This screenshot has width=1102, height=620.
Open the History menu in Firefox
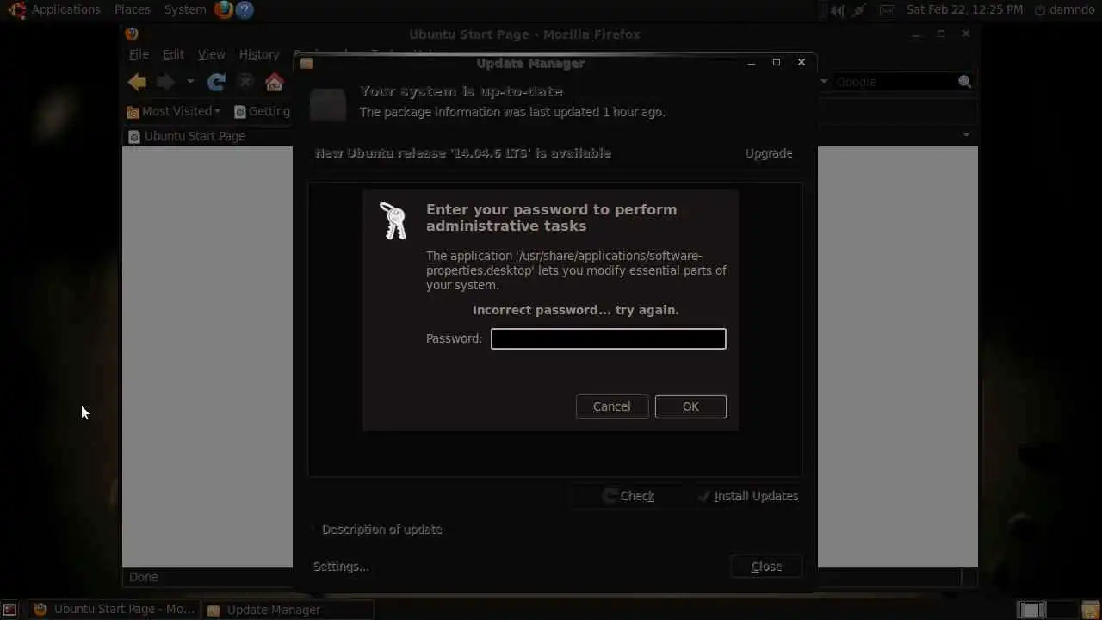click(x=259, y=54)
